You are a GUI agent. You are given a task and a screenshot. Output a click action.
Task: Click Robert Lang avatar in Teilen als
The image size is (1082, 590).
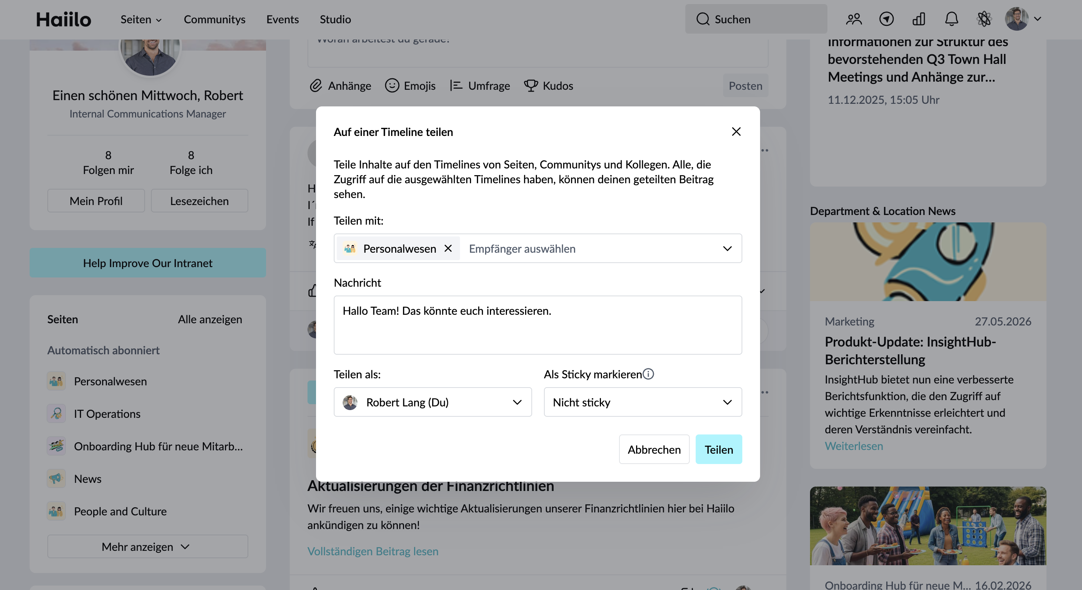point(350,402)
